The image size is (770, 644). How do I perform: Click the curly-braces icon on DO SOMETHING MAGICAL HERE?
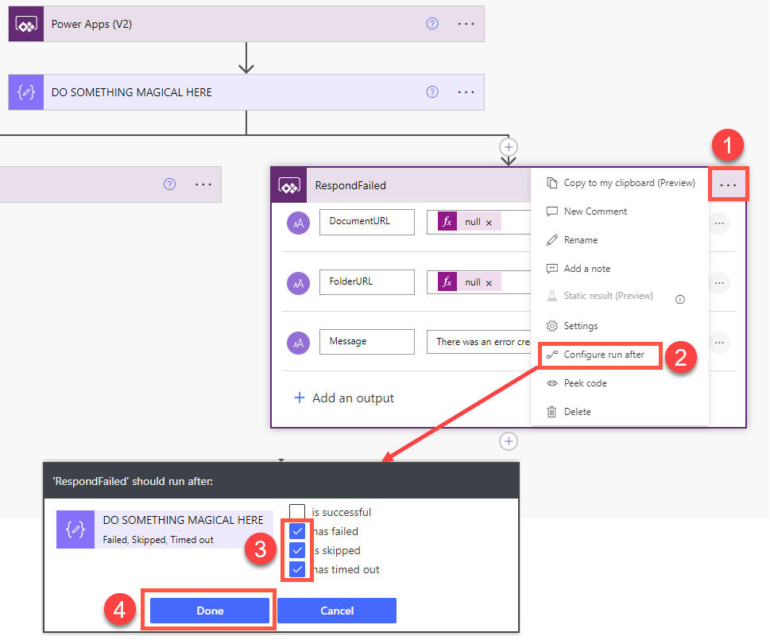tap(25, 91)
